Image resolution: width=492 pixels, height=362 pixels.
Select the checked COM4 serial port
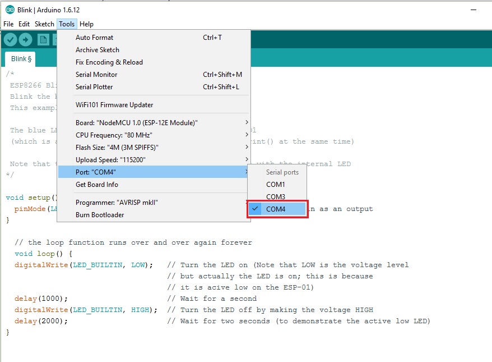[x=277, y=209]
